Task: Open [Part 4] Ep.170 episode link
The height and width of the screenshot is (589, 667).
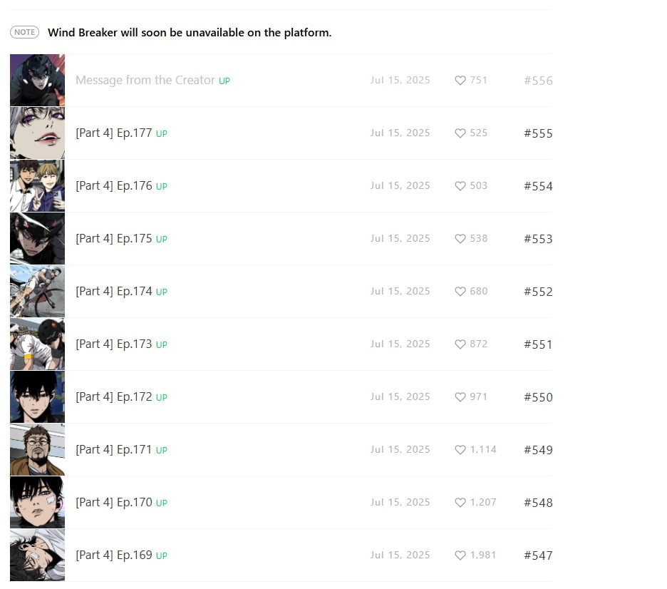Action: pos(113,503)
